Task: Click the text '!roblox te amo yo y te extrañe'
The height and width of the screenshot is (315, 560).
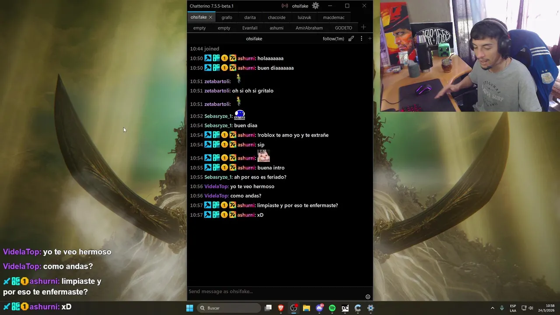Action: pos(293,135)
